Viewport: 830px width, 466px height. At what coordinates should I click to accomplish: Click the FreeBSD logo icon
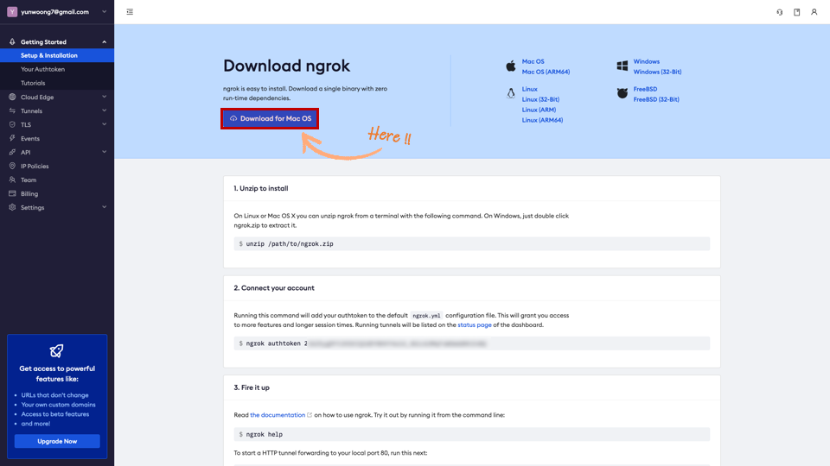tap(622, 93)
